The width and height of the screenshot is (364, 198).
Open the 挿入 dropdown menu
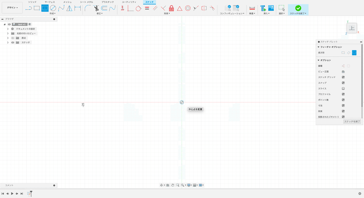point(266,14)
